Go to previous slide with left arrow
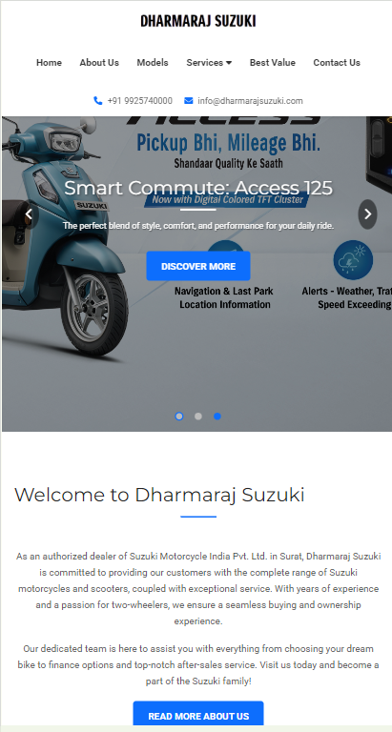The width and height of the screenshot is (392, 732). point(29,214)
